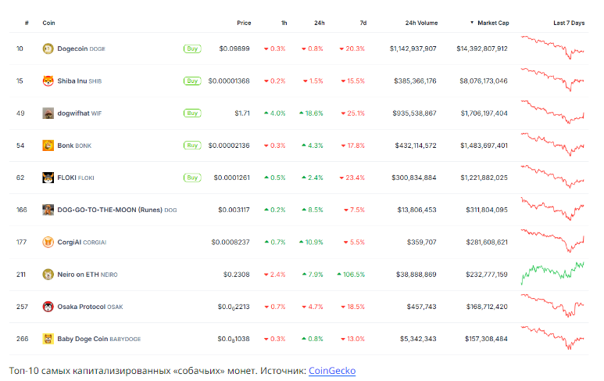Click market cap $14,392,807,912
The height and width of the screenshot is (381, 604).
click(x=482, y=49)
